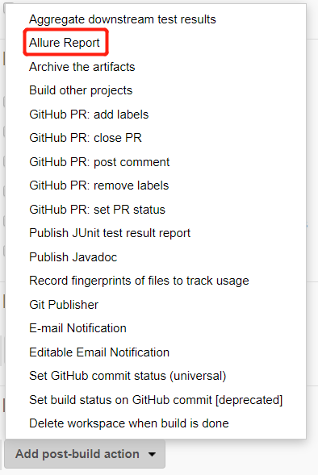Pick Build other projects action
318x475 pixels.
[81, 90]
